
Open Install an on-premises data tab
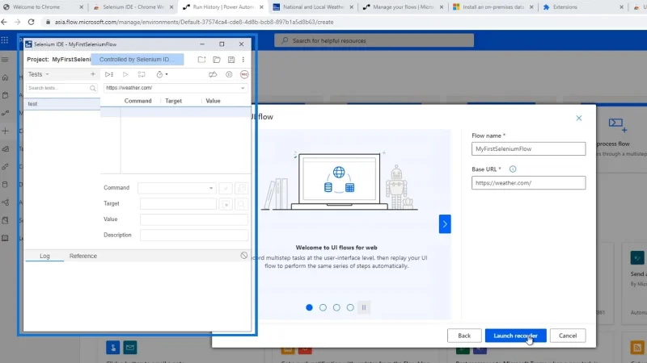(x=493, y=7)
